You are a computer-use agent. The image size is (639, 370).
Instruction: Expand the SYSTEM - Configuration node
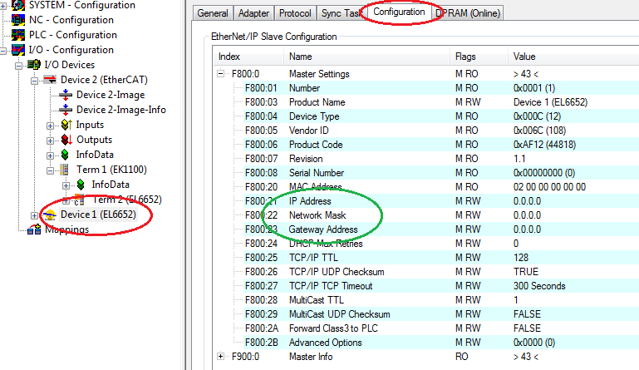(3, 6)
